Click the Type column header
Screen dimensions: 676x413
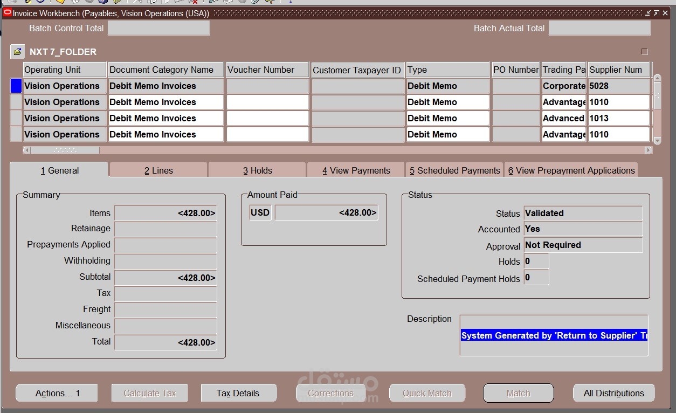pyautogui.click(x=448, y=70)
